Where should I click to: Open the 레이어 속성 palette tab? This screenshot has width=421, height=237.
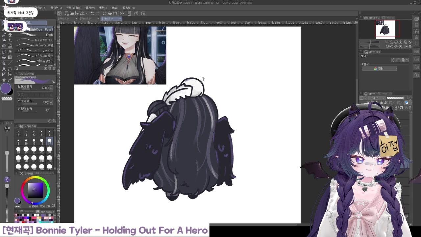click(x=372, y=52)
